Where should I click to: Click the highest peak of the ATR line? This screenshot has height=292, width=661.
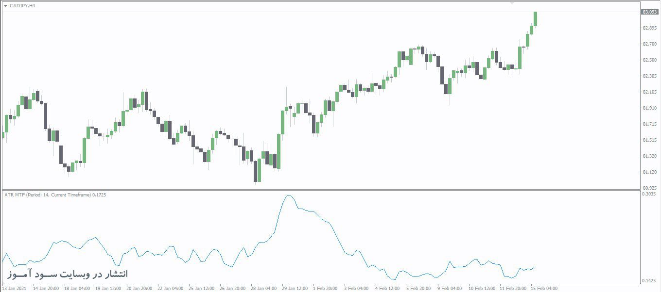click(x=290, y=195)
